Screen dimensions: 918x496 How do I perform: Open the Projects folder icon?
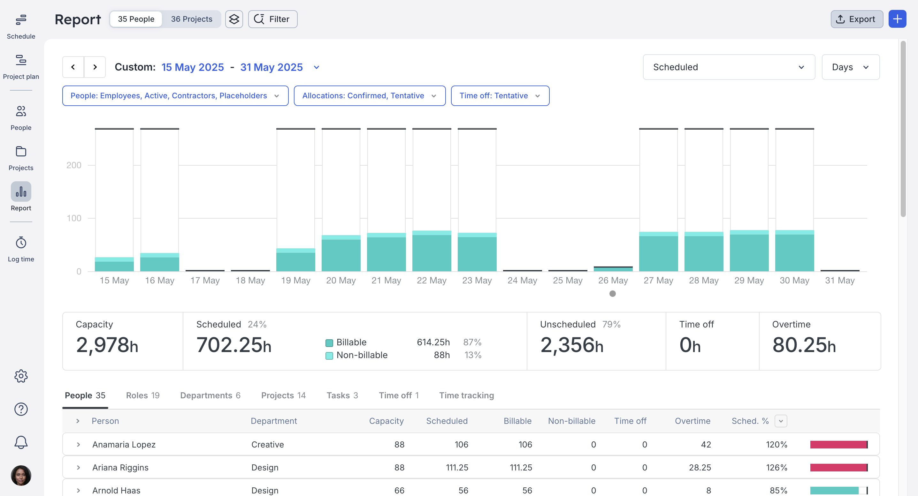pos(21,152)
